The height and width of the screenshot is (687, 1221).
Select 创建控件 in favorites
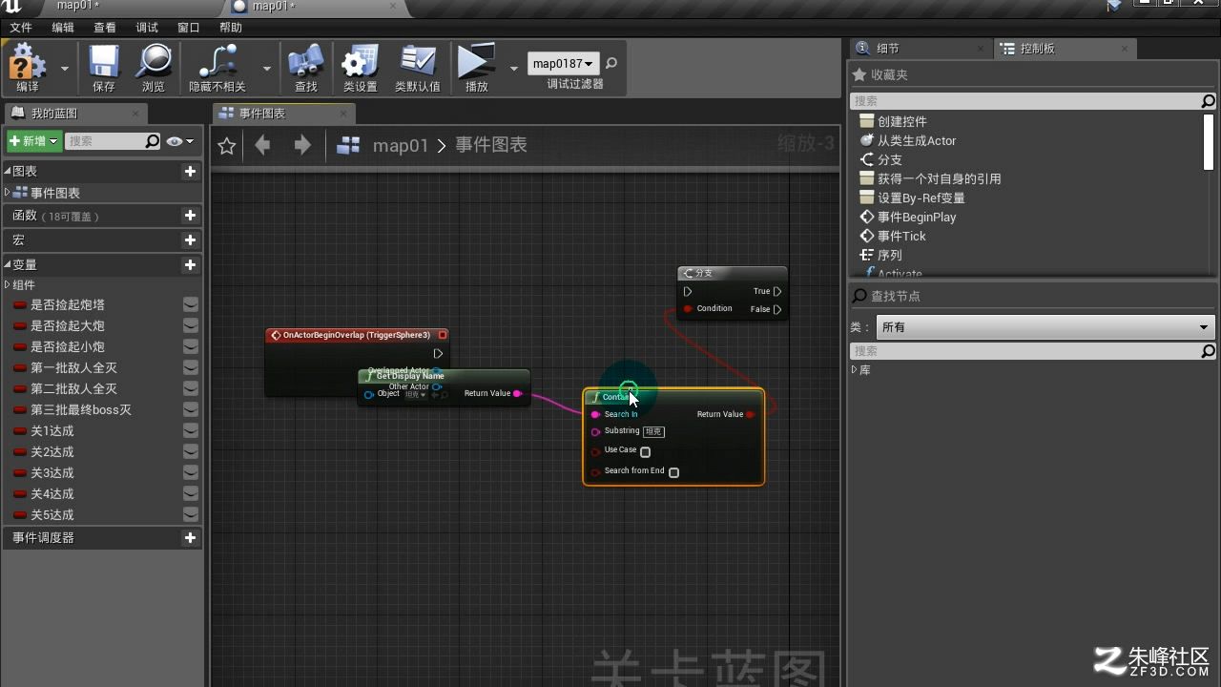pos(902,122)
